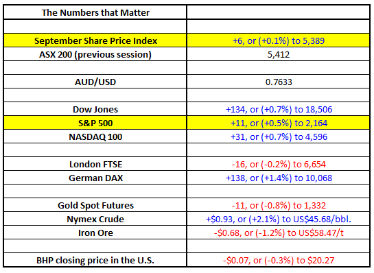This screenshot has height=273, width=374.
Task: Click the NASDAQ 100 label cell
Action: pyautogui.click(x=95, y=136)
